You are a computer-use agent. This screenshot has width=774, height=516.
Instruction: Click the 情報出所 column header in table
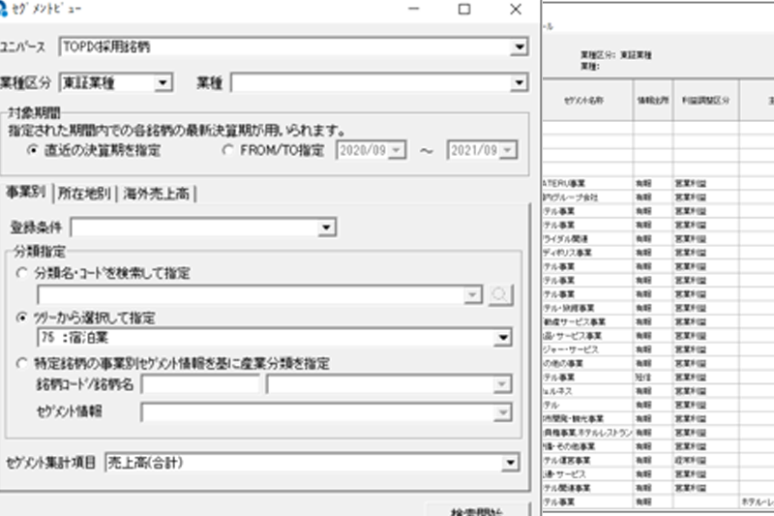(x=653, y=100)
